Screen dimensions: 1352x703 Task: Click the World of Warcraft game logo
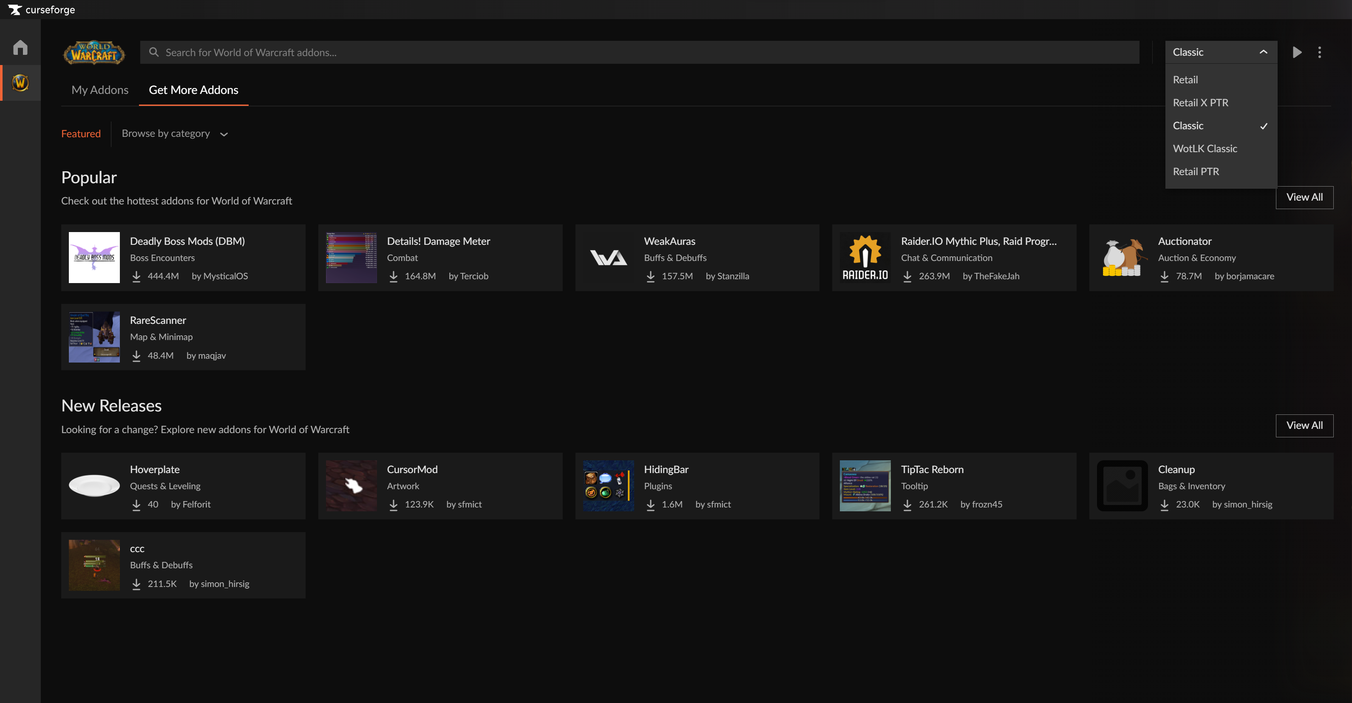pyautogui.click(x=94, y=53)
